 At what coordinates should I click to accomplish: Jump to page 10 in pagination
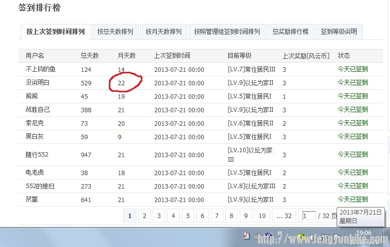262,216
